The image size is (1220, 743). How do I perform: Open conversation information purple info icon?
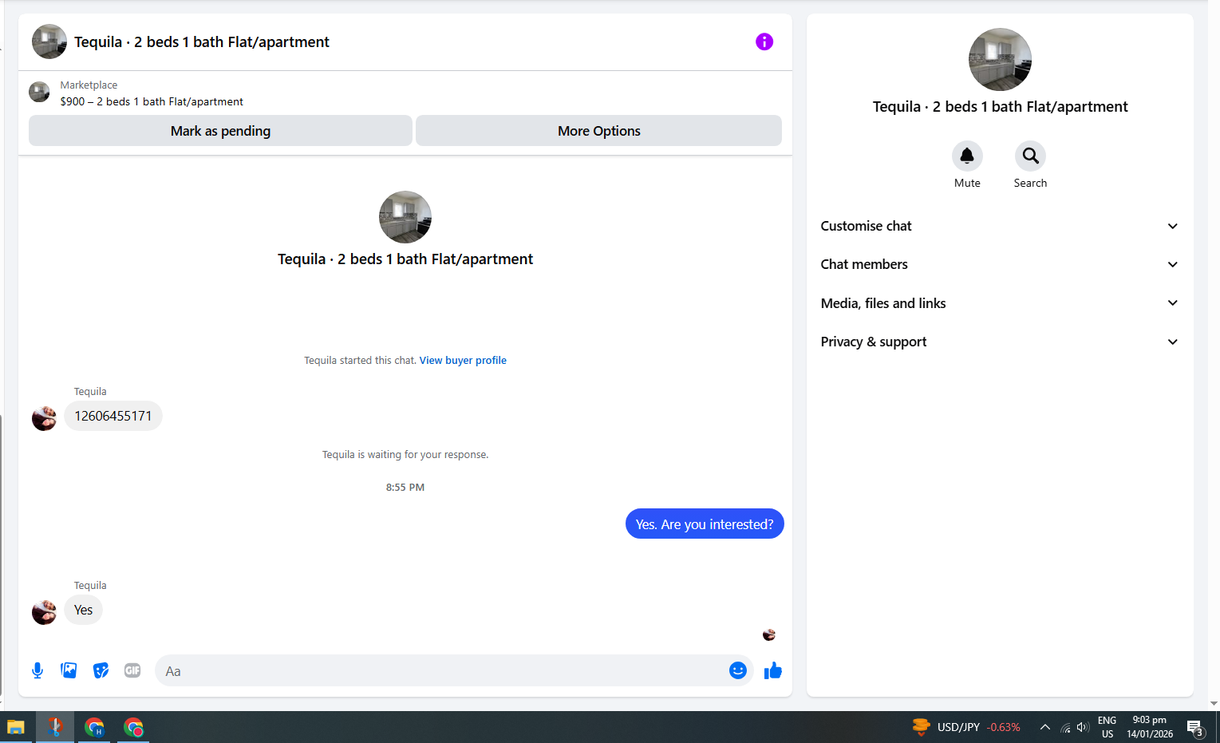764,41
